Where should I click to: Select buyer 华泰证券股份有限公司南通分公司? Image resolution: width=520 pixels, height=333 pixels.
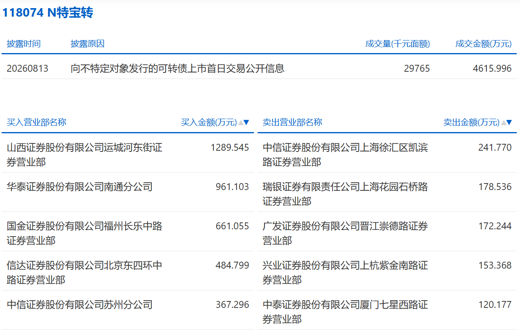tap(79, 187)
